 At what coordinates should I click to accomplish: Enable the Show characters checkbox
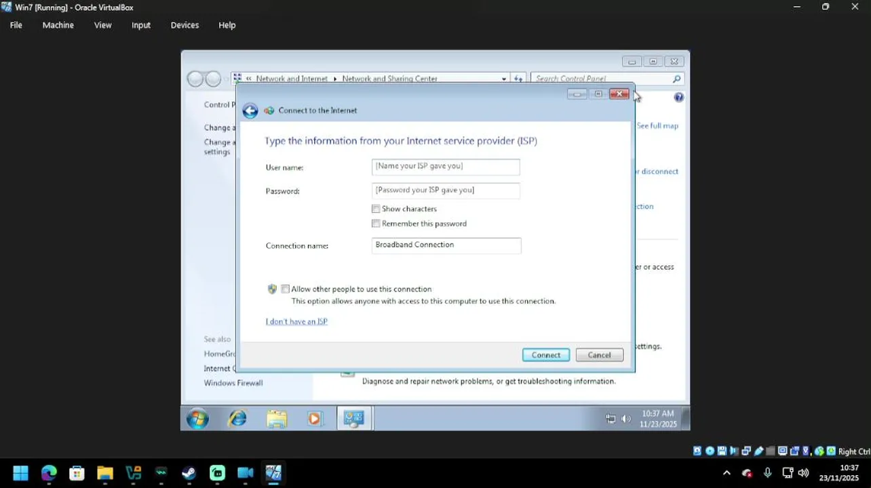pyautogui.click(x=376, y=209)
